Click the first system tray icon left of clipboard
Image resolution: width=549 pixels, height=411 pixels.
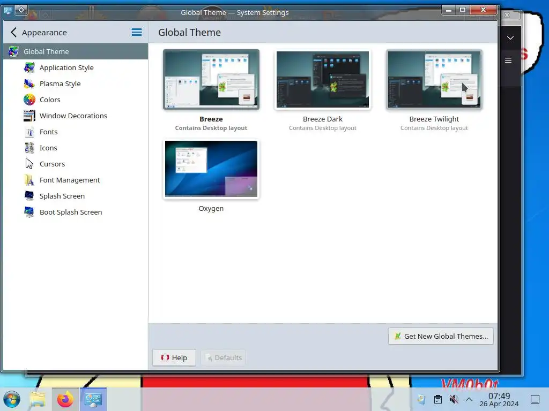click(x=421, y=399)
